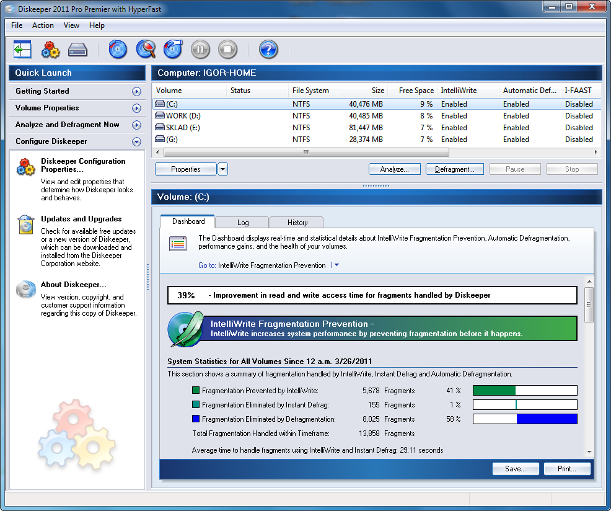Sort by the File System column header
Screen dimensions: 611x511
[x=314, y=91]
